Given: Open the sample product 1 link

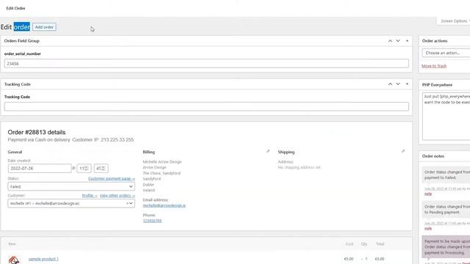Looking at the screenshot, I should (43, 259).
